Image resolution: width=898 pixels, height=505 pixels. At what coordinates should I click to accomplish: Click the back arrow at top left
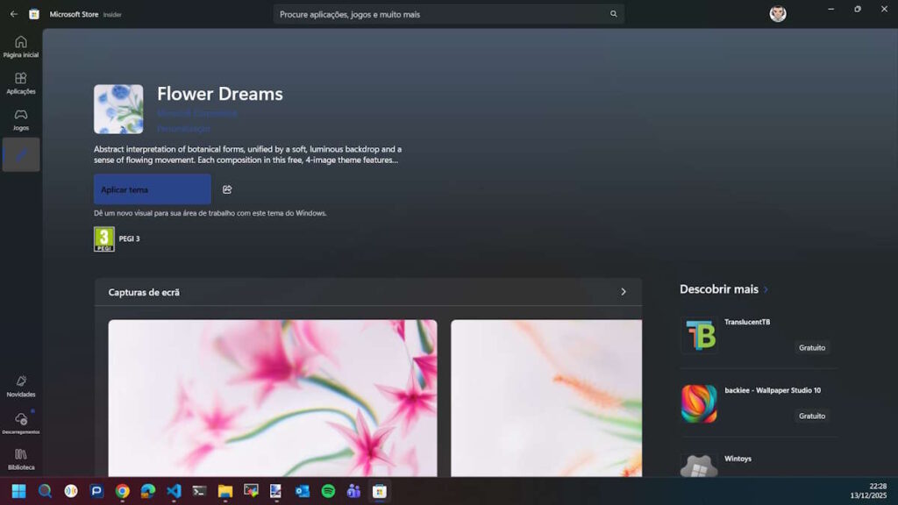[13, 14]
